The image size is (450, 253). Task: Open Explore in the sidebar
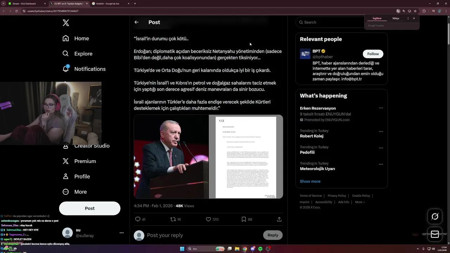coord(83,54)
